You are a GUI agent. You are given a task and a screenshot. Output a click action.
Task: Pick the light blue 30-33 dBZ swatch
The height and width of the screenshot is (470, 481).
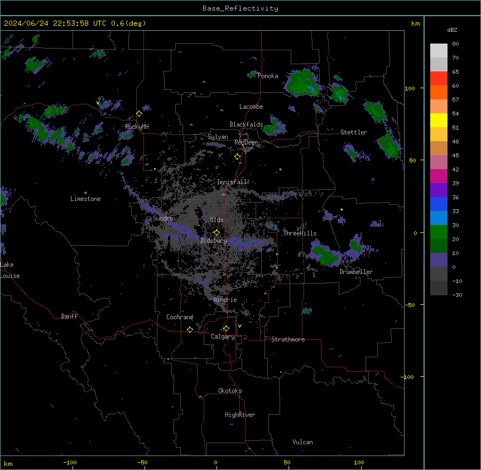click(x=439, y=218)
